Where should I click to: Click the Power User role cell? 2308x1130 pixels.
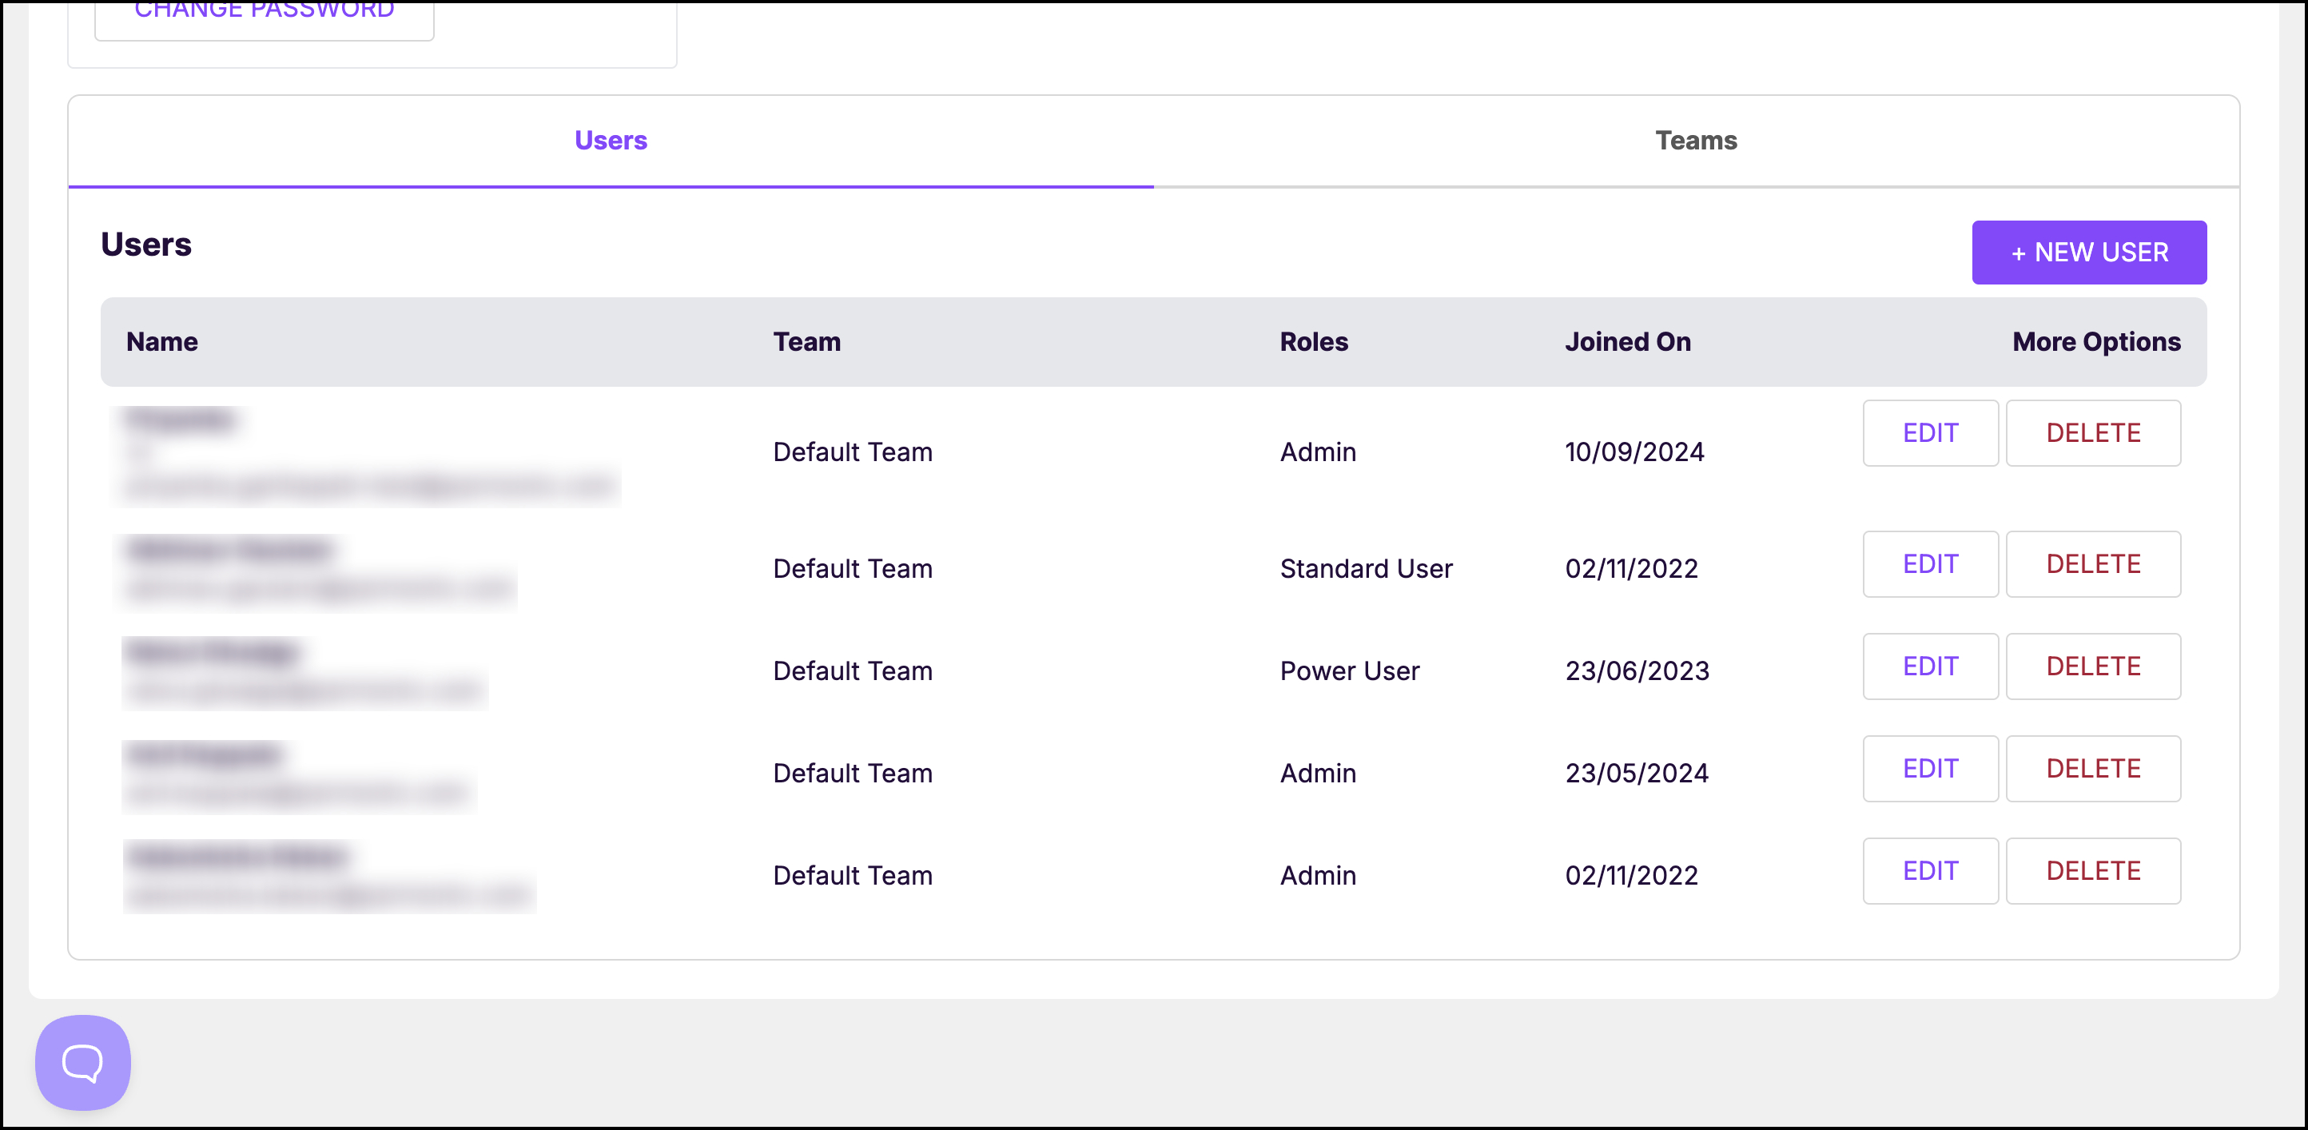1348,670
